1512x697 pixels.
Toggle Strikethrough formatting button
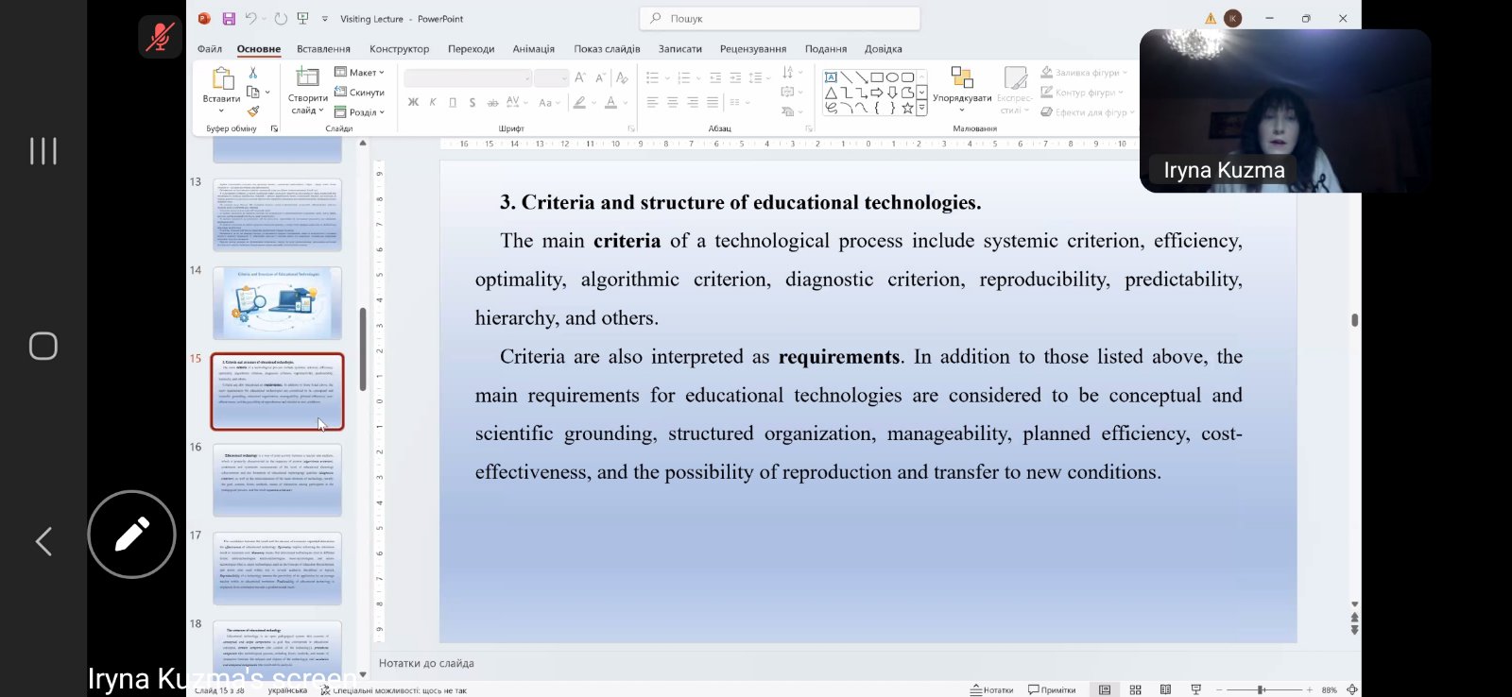click(492, 102)
